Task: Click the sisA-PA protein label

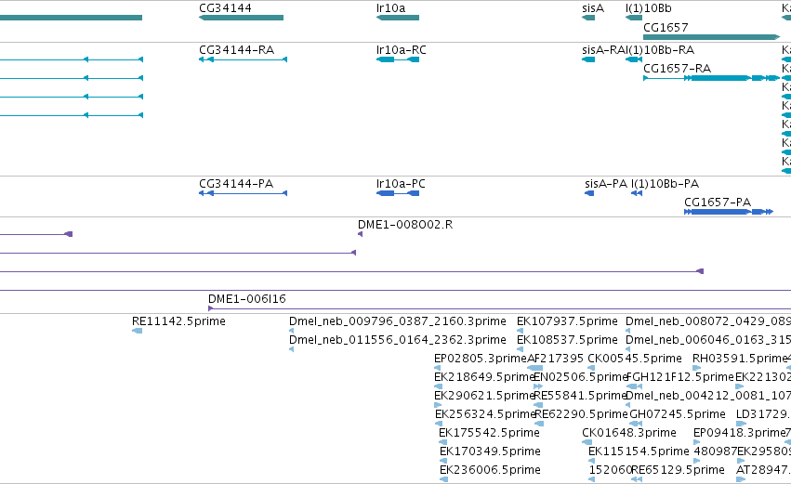Action: click(x=606, y=184)
